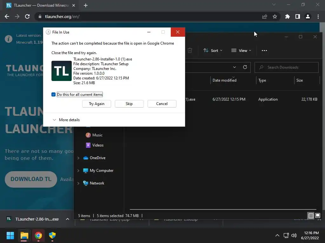Open Chrome profile avatar icon
This screenshot has height=243, width=325.
tap(308, 16)
